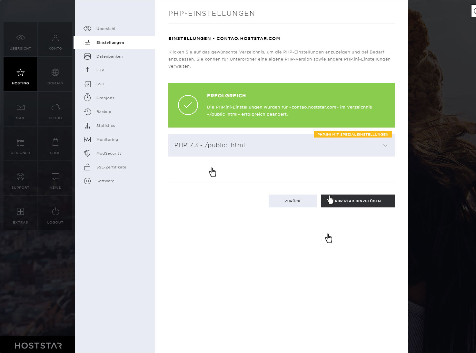Click the waveform icon next to Monitoring

click(87, 139)
